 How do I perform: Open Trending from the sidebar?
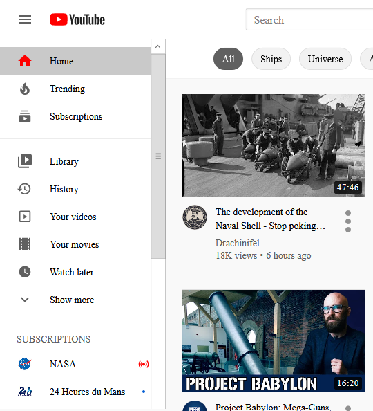75,89
